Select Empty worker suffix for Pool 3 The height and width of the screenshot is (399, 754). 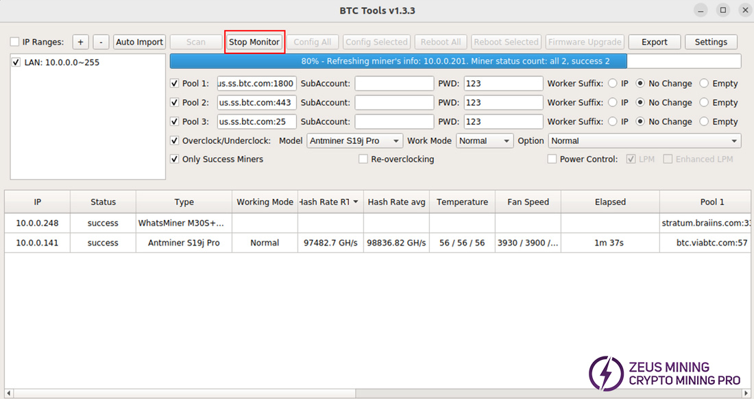[704, 122]
